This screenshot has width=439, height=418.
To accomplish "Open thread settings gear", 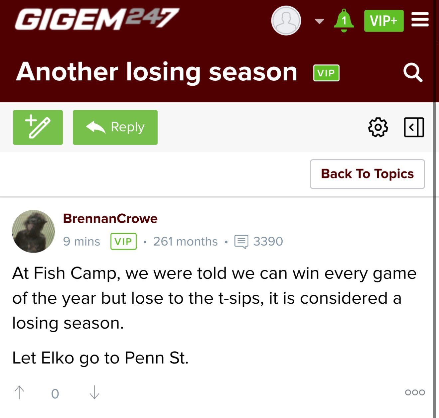I will tap(378, 127).
